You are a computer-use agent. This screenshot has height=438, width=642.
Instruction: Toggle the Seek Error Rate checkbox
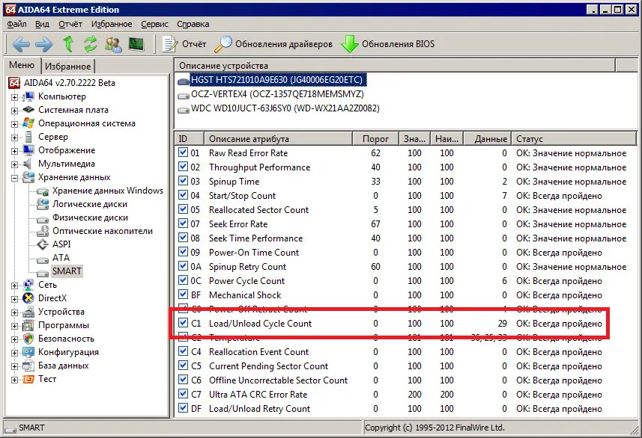pyautogui.click(x=183, y=223)
